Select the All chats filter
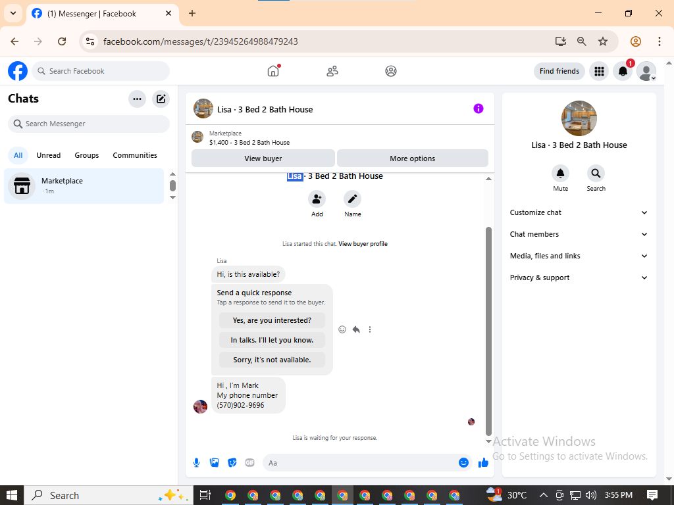This screenshot has width=674, height=505. point(18,155)
